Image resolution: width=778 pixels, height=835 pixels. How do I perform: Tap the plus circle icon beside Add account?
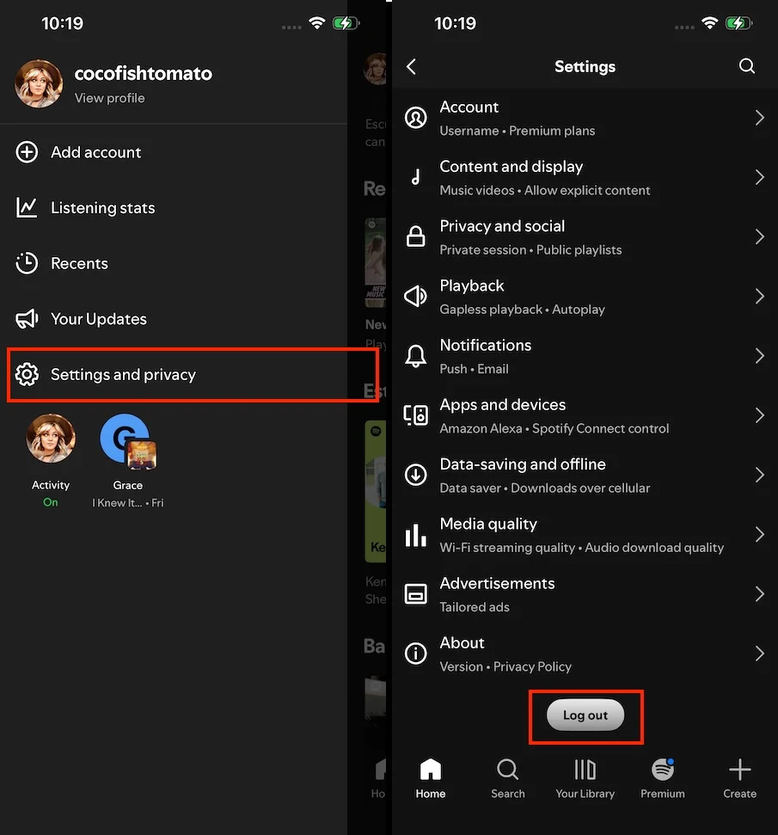(27, 152)
